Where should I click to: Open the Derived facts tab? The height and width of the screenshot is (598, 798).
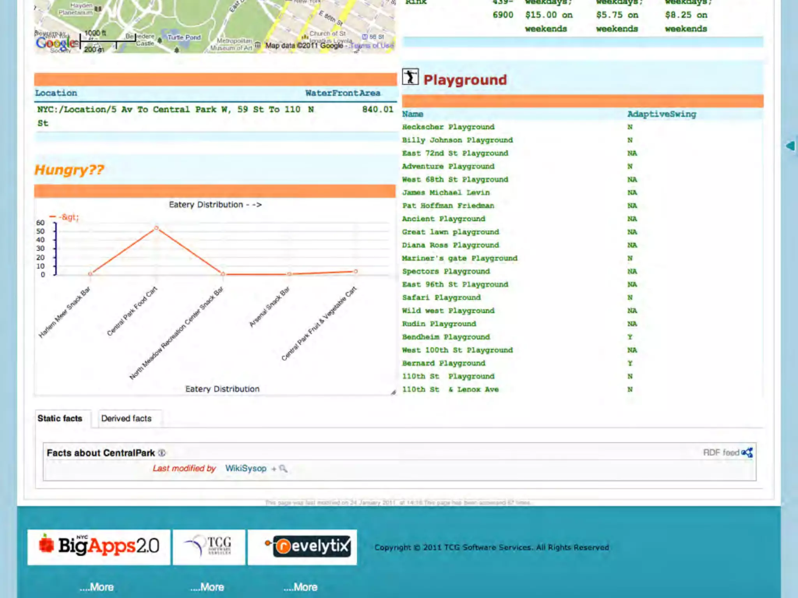(x=126, y=419)
